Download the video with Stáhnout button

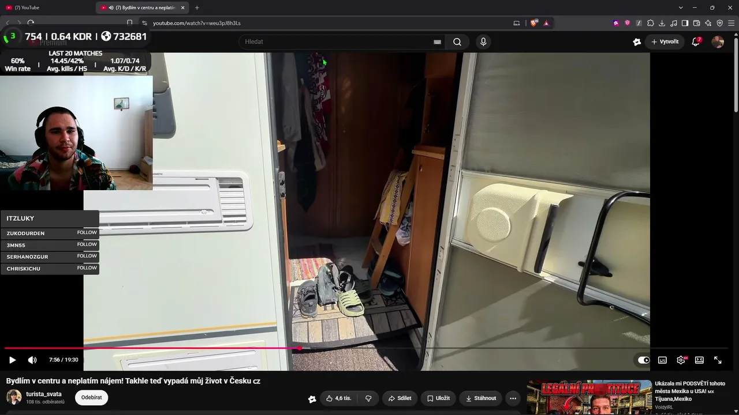click(x=480, y=398)
